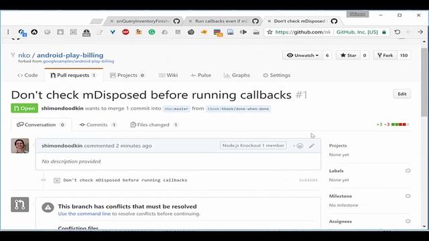The height and width of the screenshot is (241, 429).
Task: Open 'Use the command line' link
Action: [84, 214]
